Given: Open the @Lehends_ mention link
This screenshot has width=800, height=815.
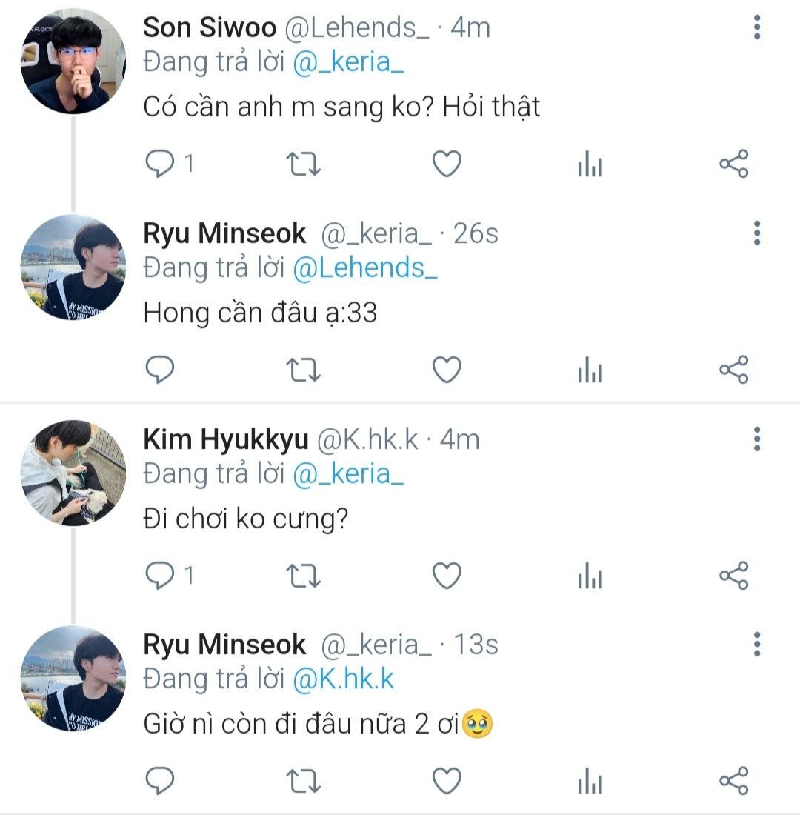Looking at the screenshot, I should (x=365, y=268).
